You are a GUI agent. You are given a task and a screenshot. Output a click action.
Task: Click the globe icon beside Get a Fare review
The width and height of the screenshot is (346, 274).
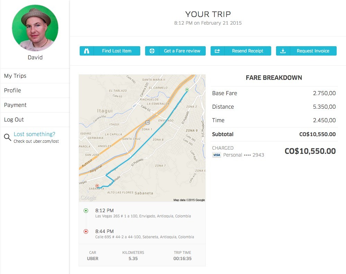(x=151, y=51)
